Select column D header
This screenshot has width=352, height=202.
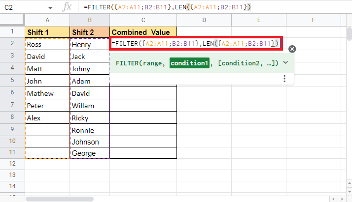click(x=204, y=20)
